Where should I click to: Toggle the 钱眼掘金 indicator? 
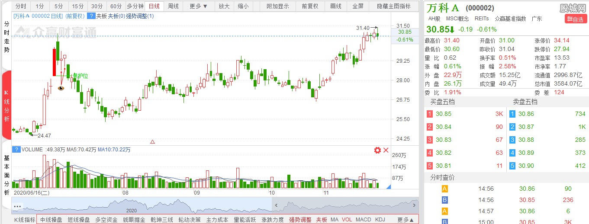pos(134,220)
